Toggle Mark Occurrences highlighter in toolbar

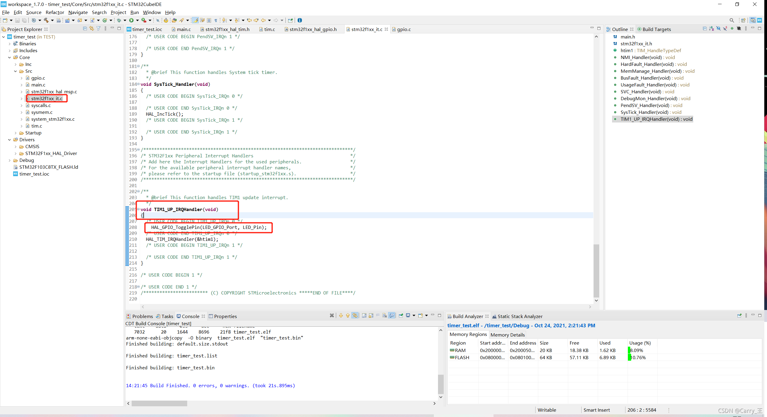coord(195,20)
